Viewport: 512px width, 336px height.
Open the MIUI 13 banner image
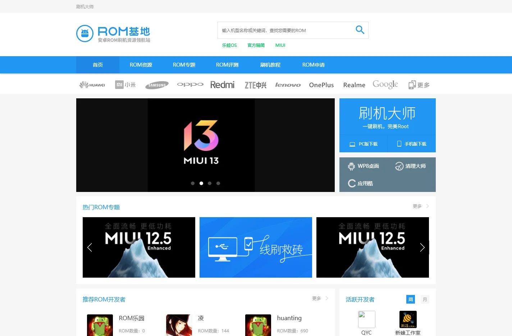click(205, 145)
